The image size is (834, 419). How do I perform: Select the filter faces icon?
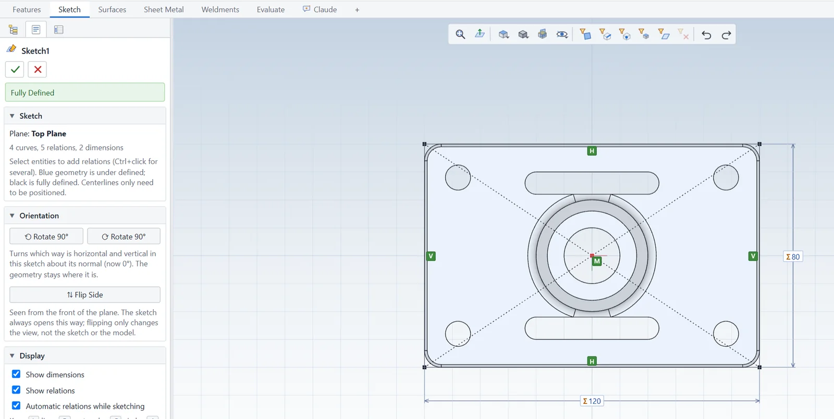point(585,34)
